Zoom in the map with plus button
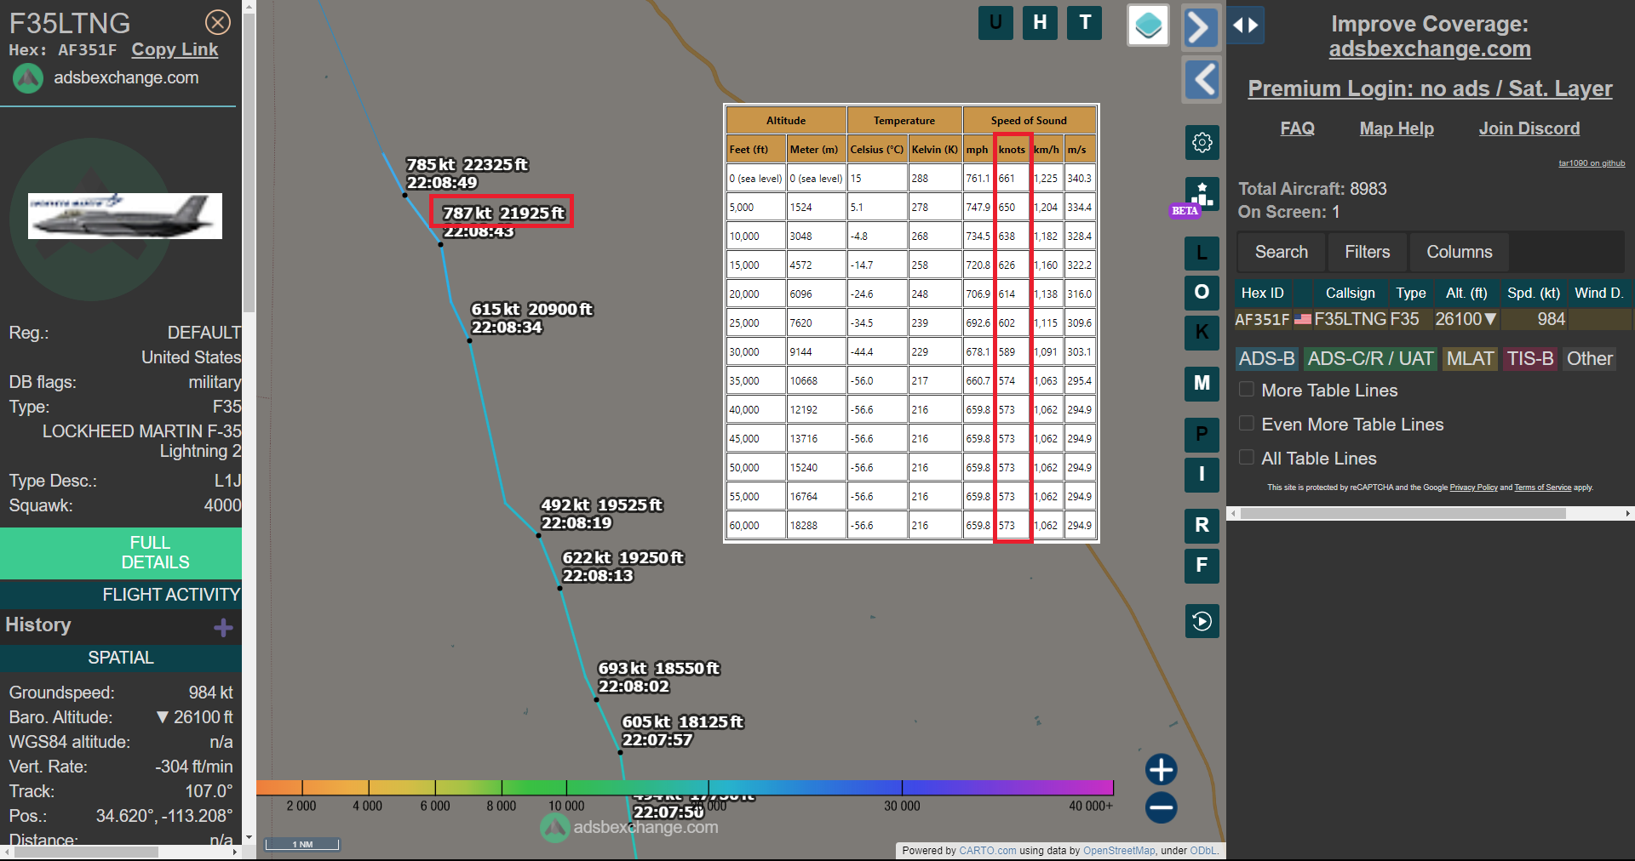Screen dimensions: 1635x861 [1161, 769]
